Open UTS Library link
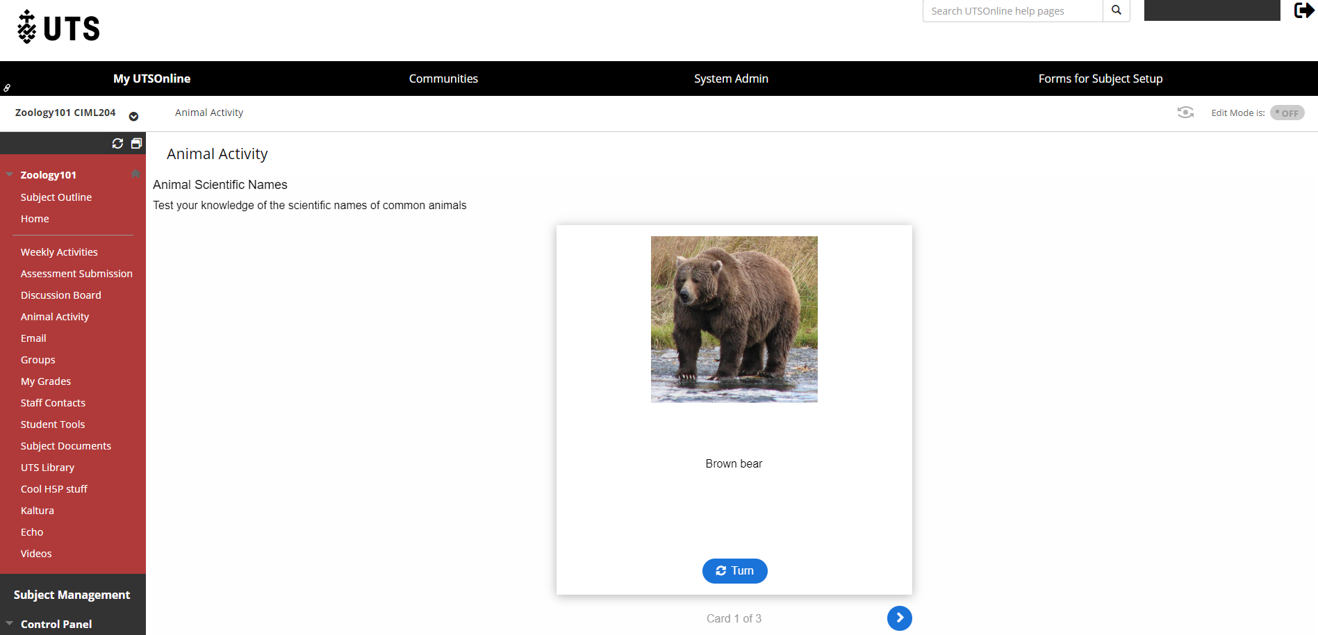 click(47, 468)
